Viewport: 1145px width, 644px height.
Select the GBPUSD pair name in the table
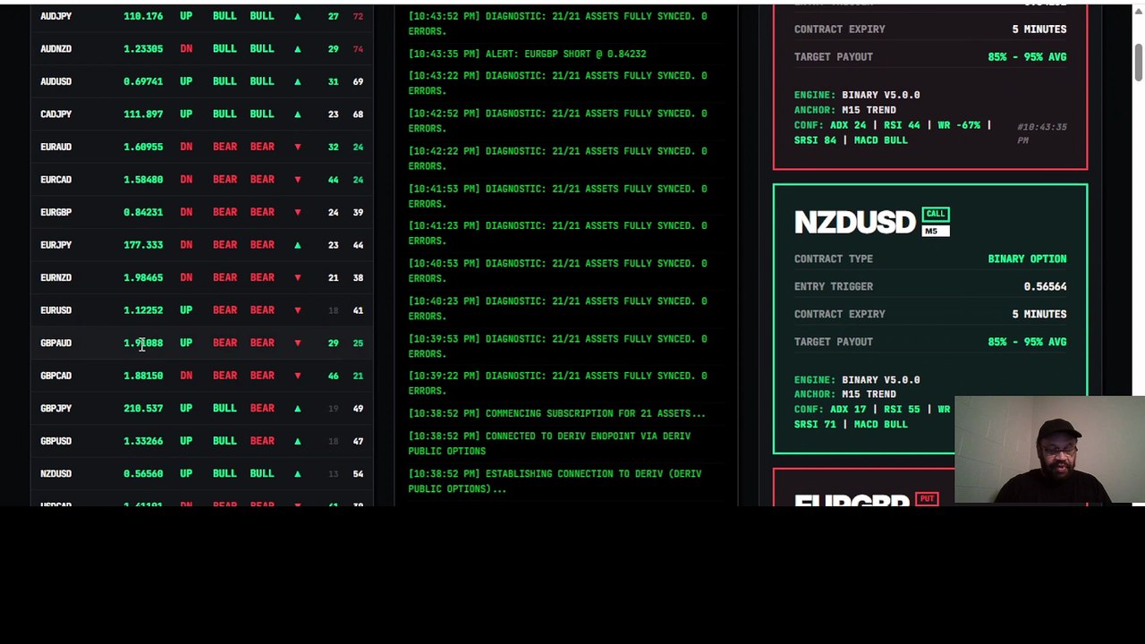pos(55,441)
